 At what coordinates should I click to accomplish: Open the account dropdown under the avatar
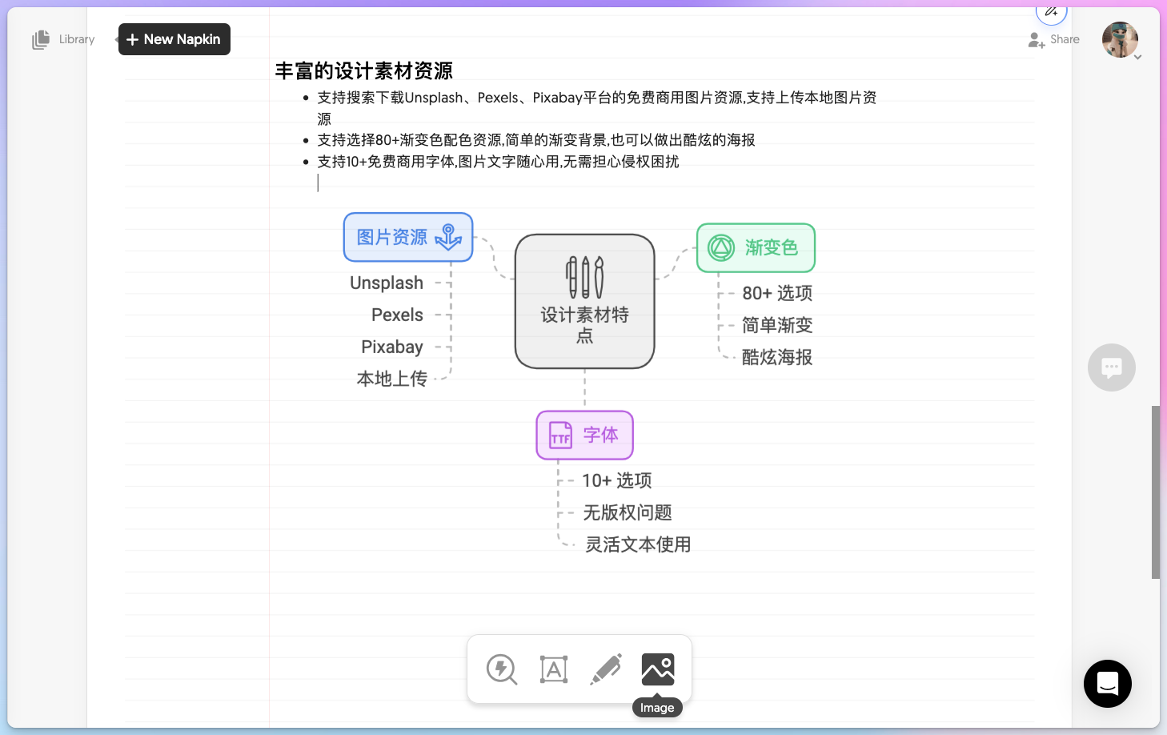click(x=1140, y=57)
